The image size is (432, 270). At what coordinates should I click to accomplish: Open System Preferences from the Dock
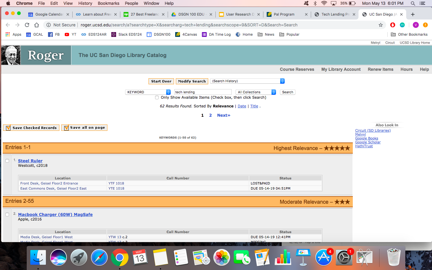344,257
